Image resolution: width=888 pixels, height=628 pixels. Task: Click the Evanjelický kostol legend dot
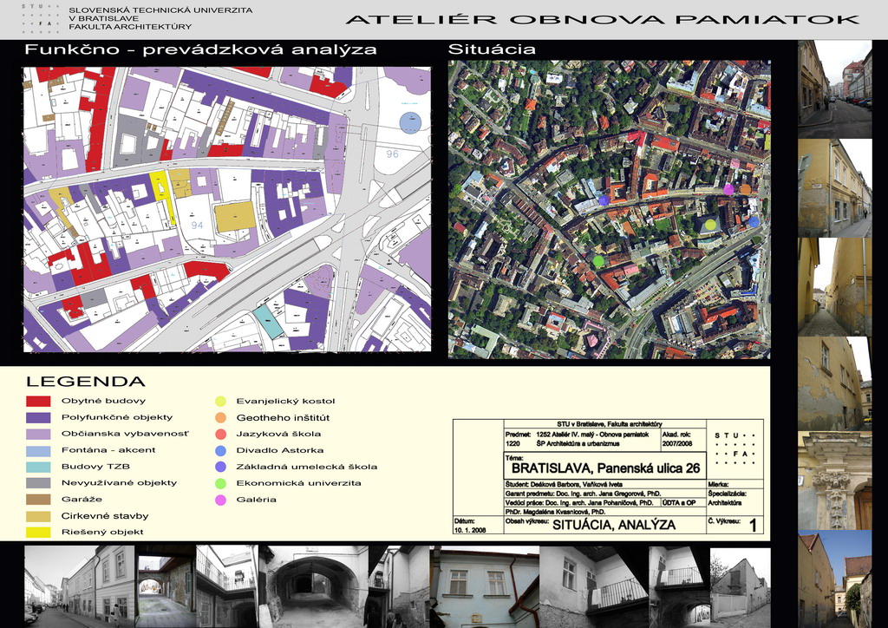pos(220,401)
